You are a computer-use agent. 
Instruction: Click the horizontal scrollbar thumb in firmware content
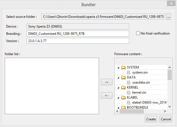[x=132, y=111]
